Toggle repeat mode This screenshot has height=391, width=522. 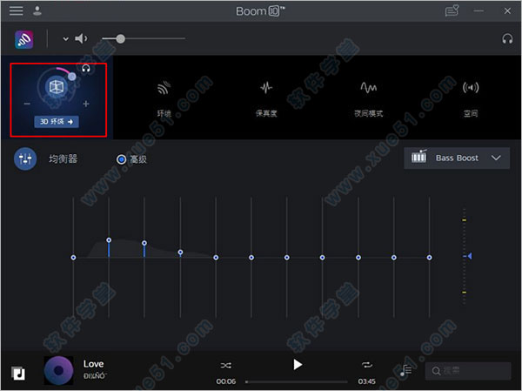[367, 365]
